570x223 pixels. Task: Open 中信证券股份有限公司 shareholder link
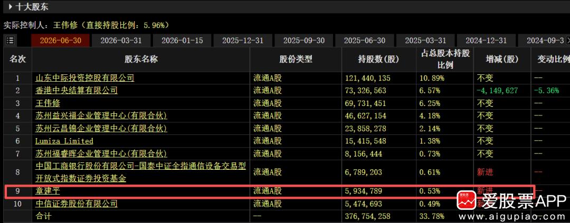click(x=77, y=203)
